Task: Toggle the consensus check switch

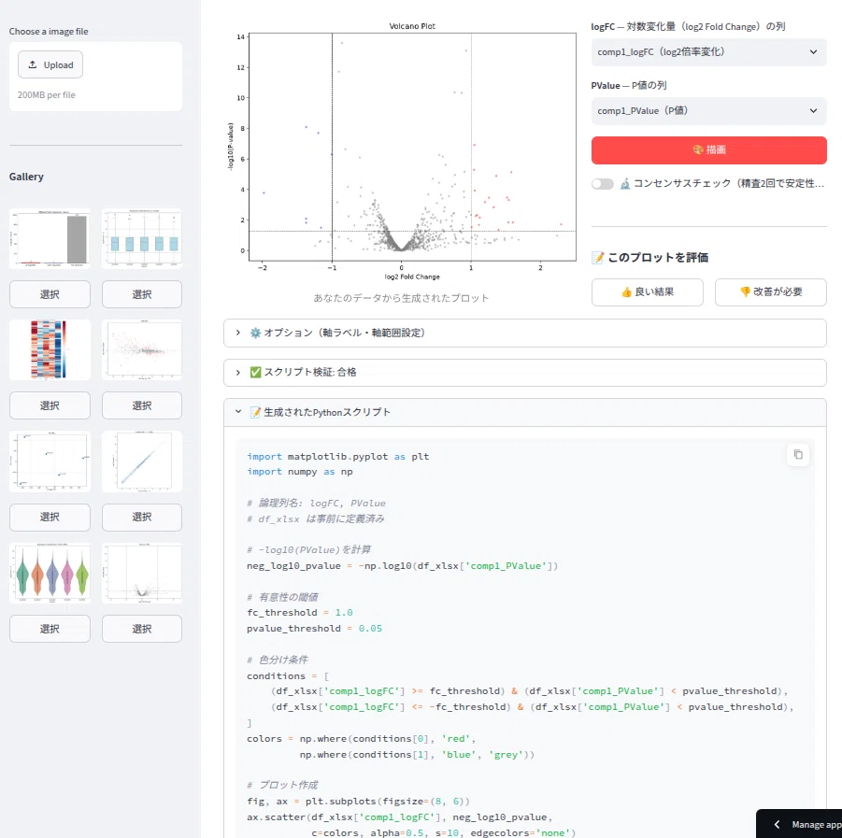Action: tap(603, 184)
